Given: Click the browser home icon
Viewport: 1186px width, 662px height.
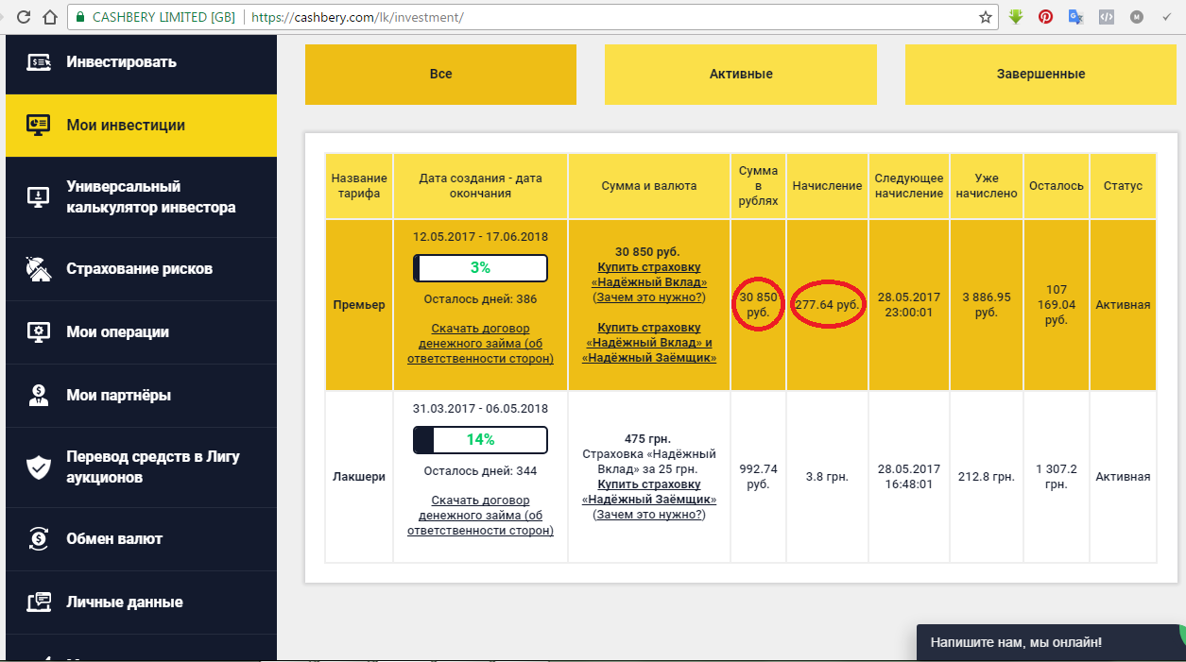Looking at the screenshot, I should [50, 17].
